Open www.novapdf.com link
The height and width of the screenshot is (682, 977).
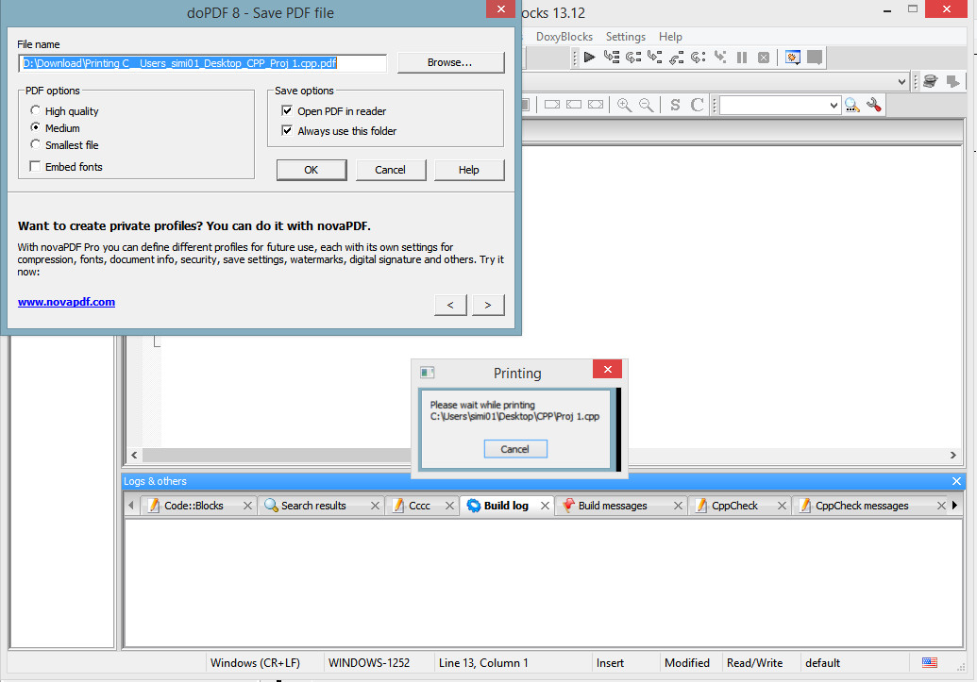pos(66,302)
